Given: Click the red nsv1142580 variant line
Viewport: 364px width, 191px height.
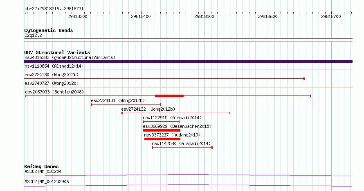Looking at the screenshot, I should pos(182,148).
